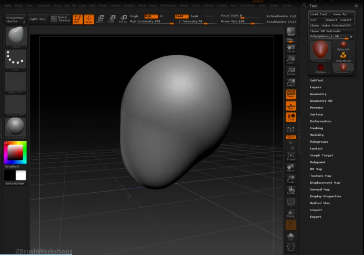Screen dimensions: 364x255
Task: Click the Scroll hand icon
Action: pos(291,49)
